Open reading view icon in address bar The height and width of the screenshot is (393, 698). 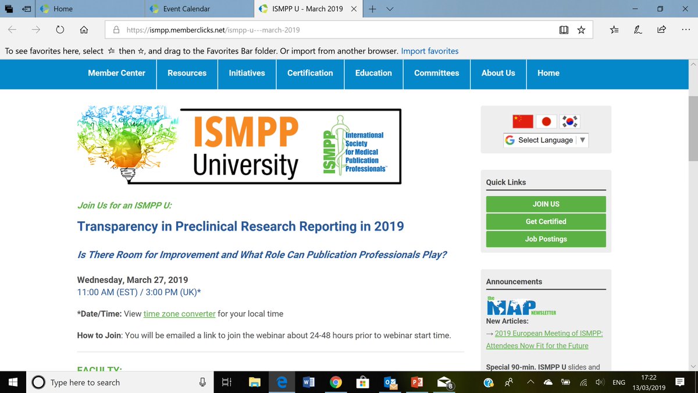tap(563, 30)
